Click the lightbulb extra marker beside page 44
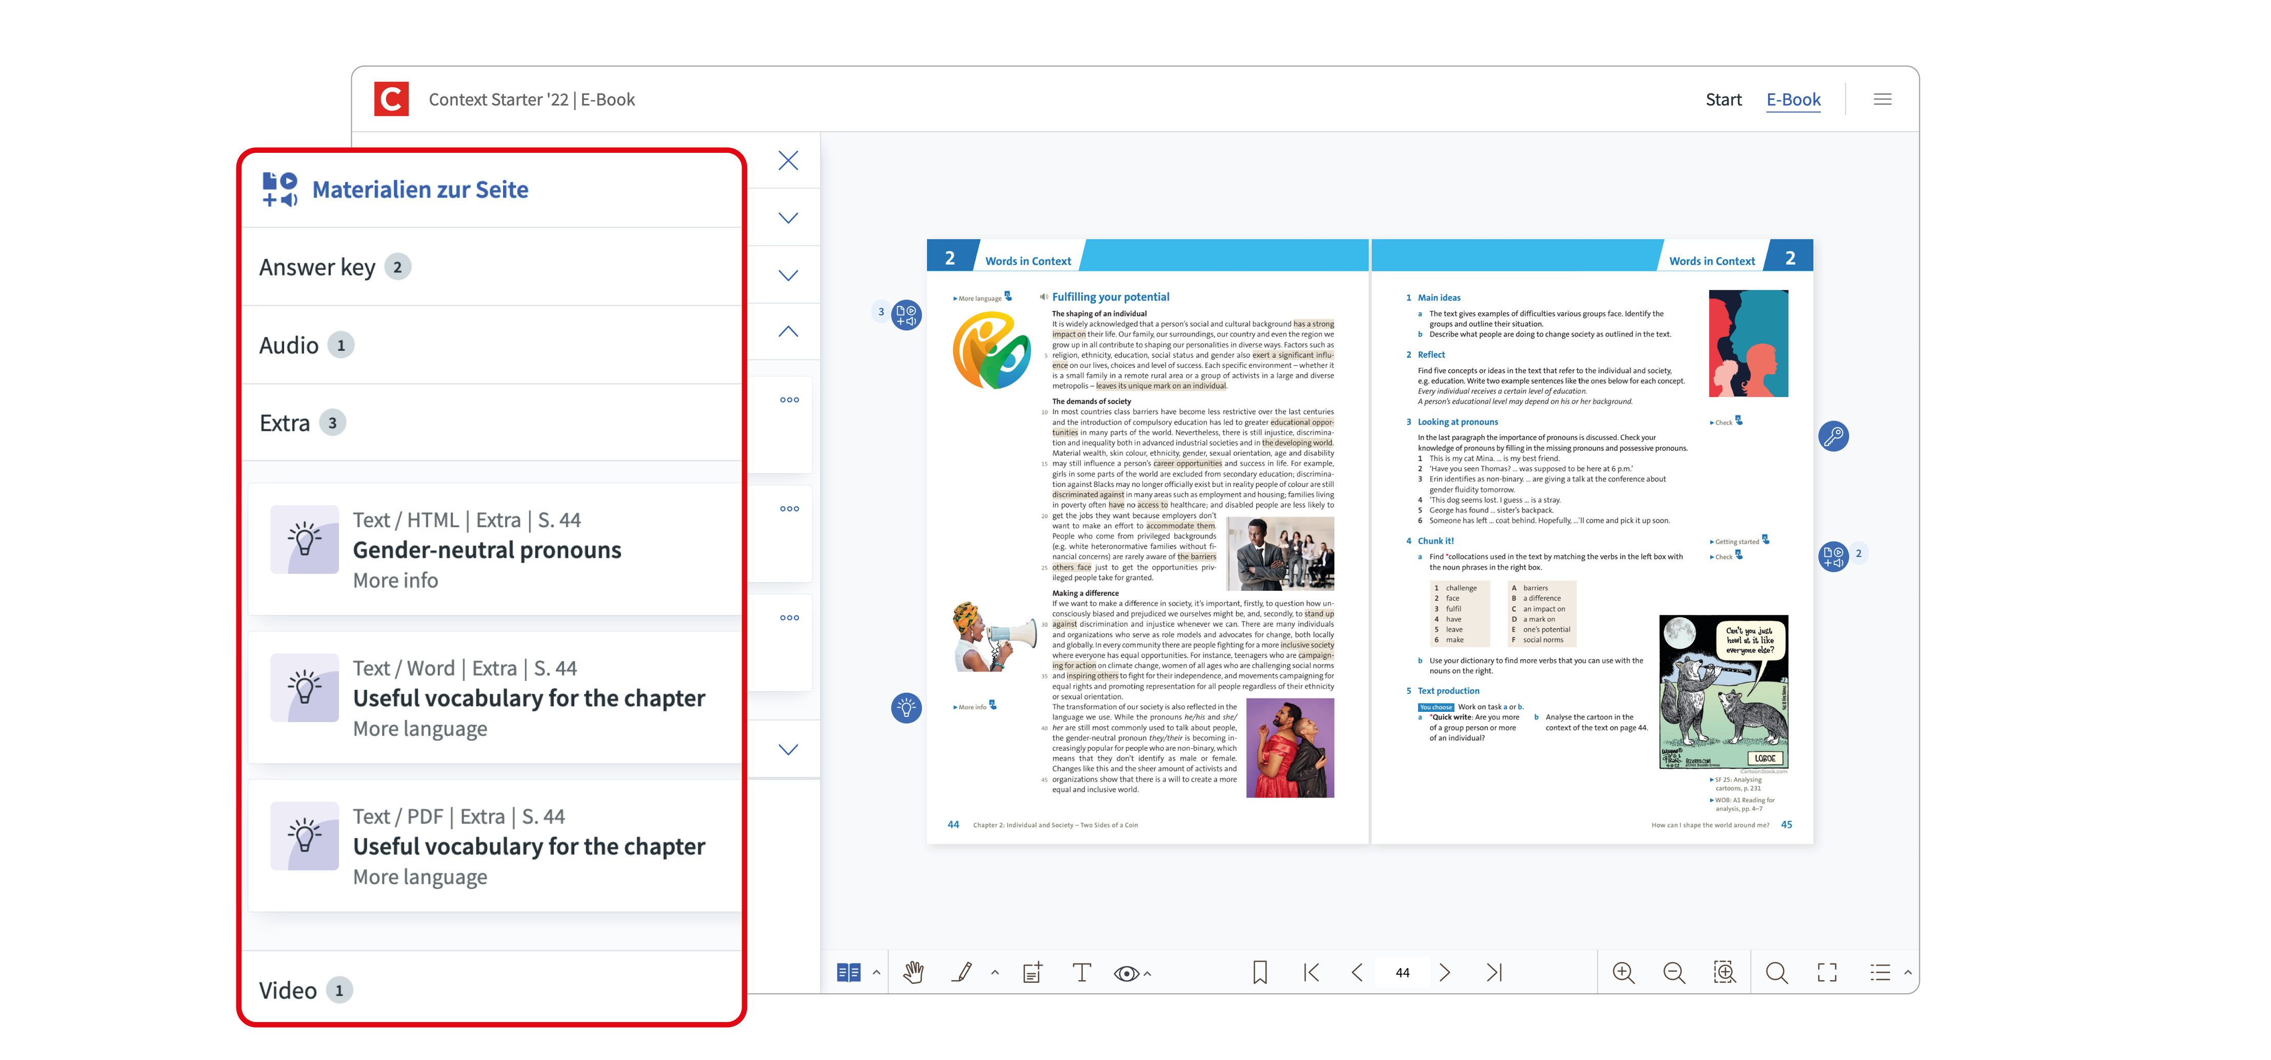2271x1060 pixels. [906, 707]
